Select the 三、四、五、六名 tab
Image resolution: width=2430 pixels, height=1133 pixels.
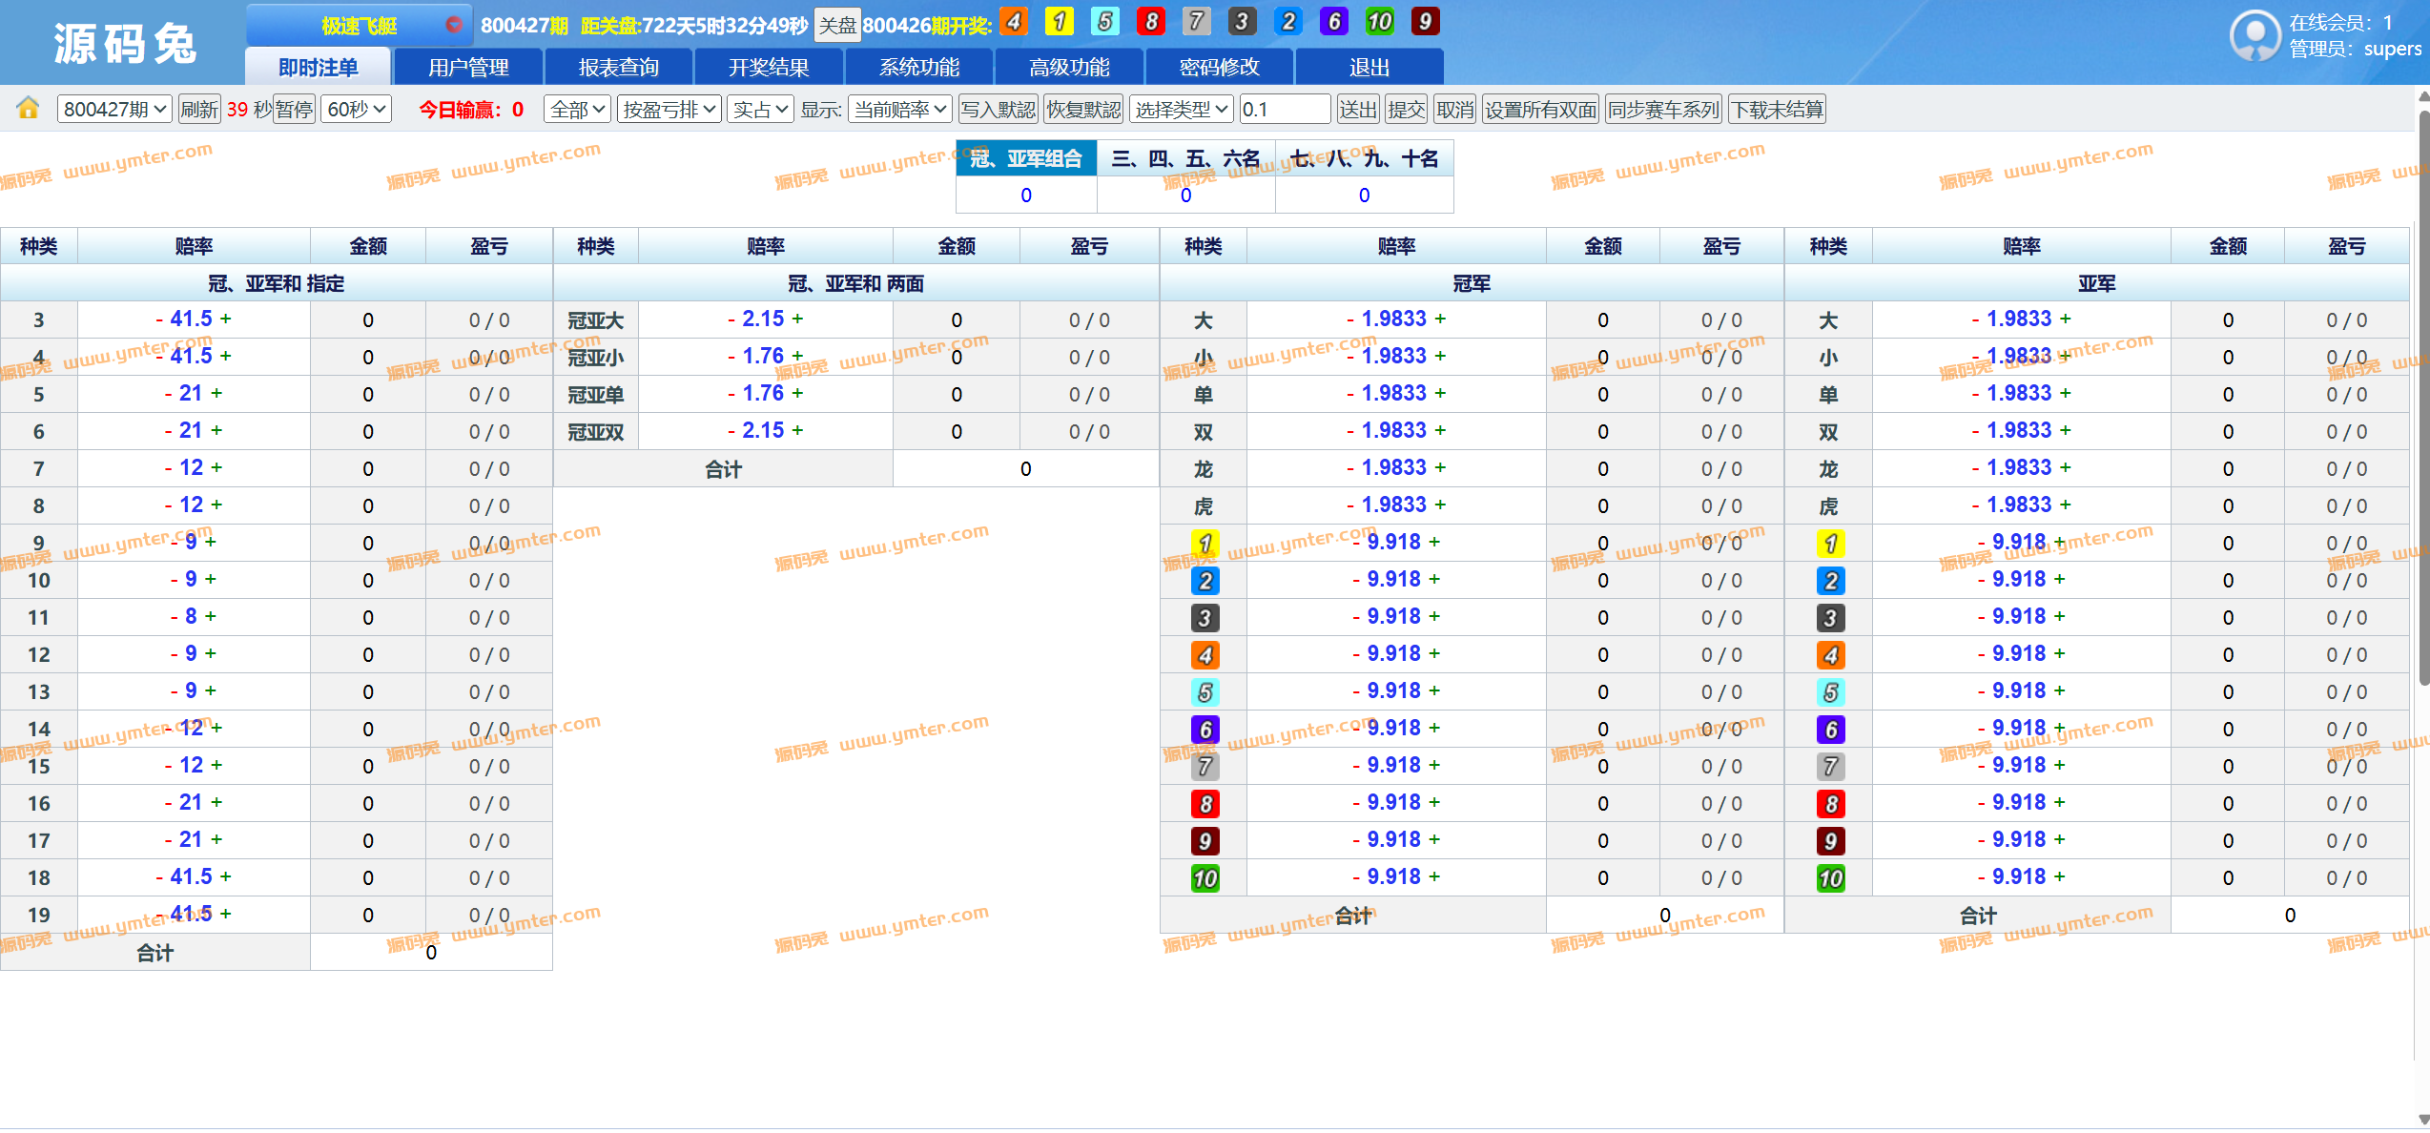click(x=1185, y=158)
